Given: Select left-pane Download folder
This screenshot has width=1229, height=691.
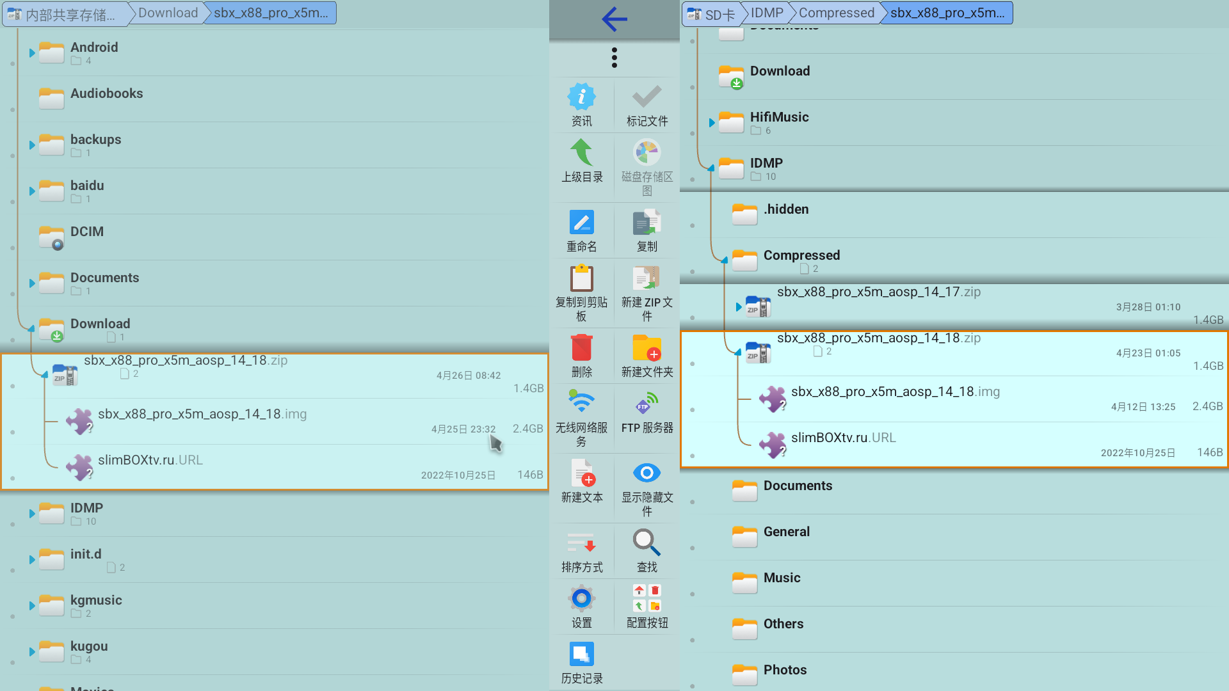Looking at the screenshot, I should point(275,330).
